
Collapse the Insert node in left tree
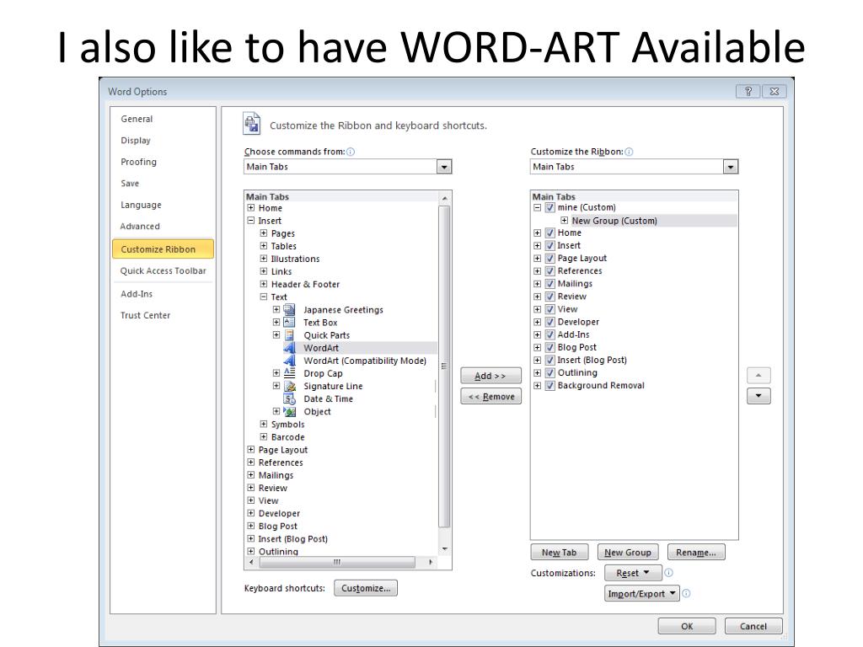[251, 221]
